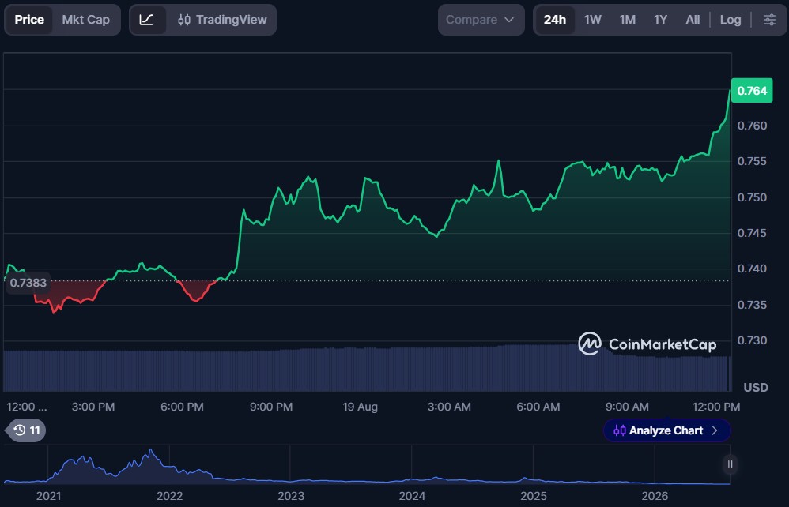Click the 9:00 PM time axis label
This screenshot has width=789, height=507.
coord(271,407)
